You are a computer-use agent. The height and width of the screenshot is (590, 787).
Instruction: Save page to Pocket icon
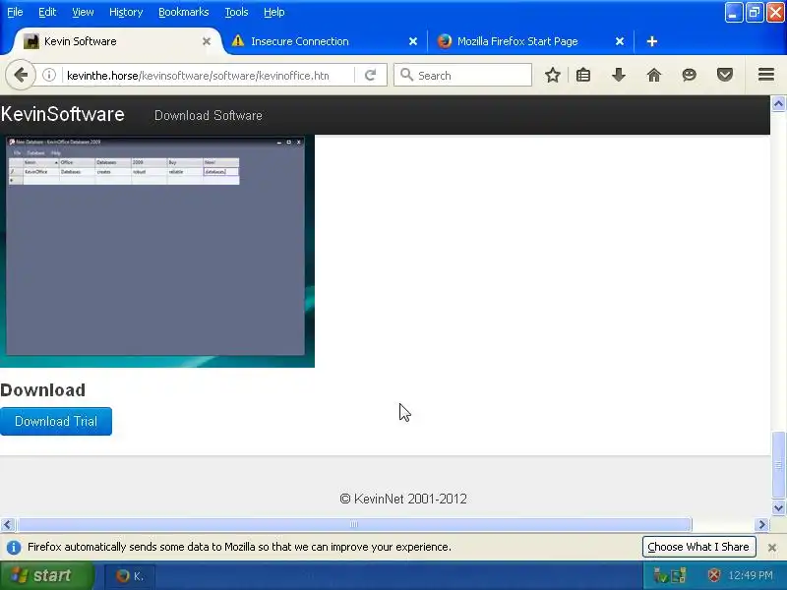pyautogui.click(x=725, y=76)
